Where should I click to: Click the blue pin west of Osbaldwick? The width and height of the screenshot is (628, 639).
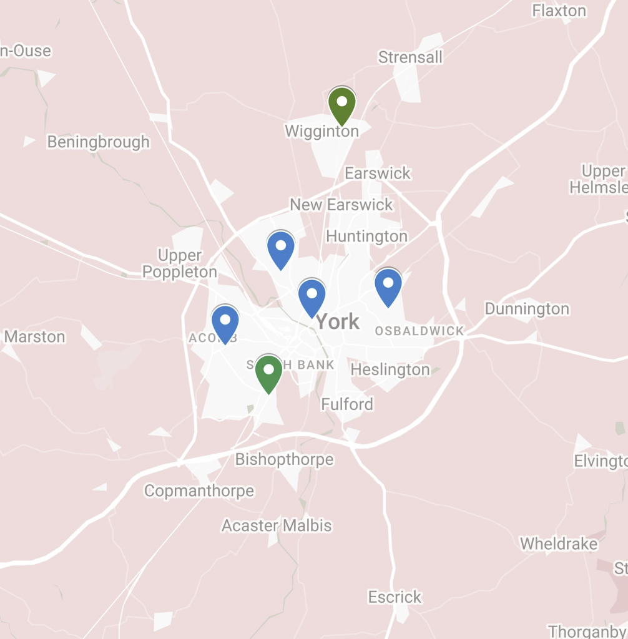388,287
